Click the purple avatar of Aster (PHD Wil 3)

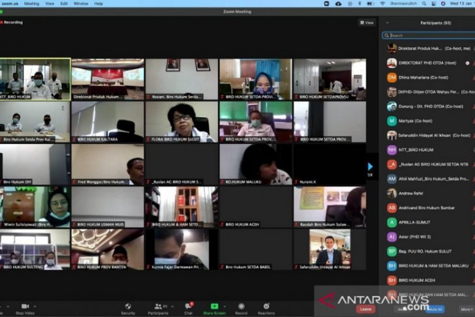tap(392, 237)
